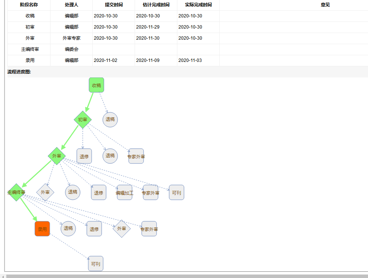Screen dimensions: 368x278
Task: Click the 退稿 circle in the 主编终审 row
Action: click(73, 192)
